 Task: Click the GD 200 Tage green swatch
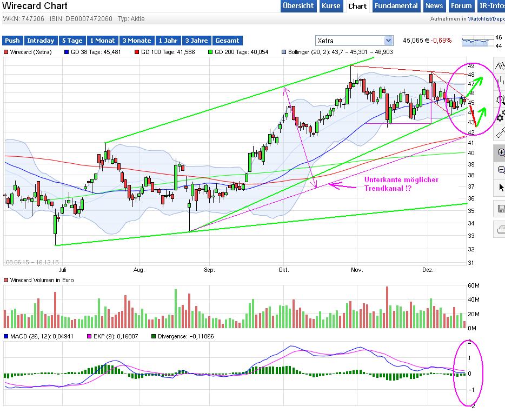click(211, 52)
